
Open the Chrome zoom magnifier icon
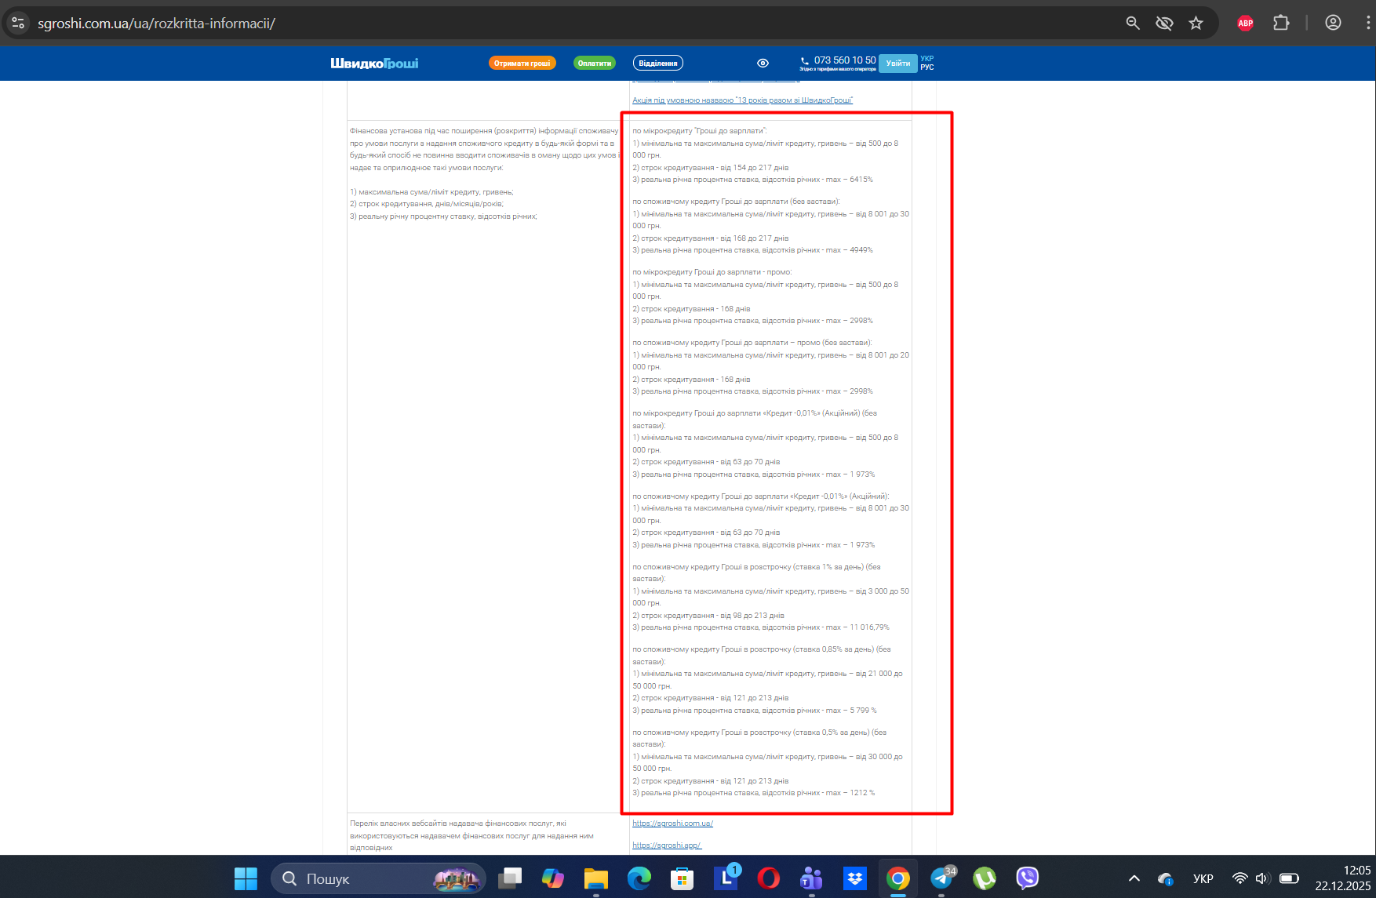1133,23
